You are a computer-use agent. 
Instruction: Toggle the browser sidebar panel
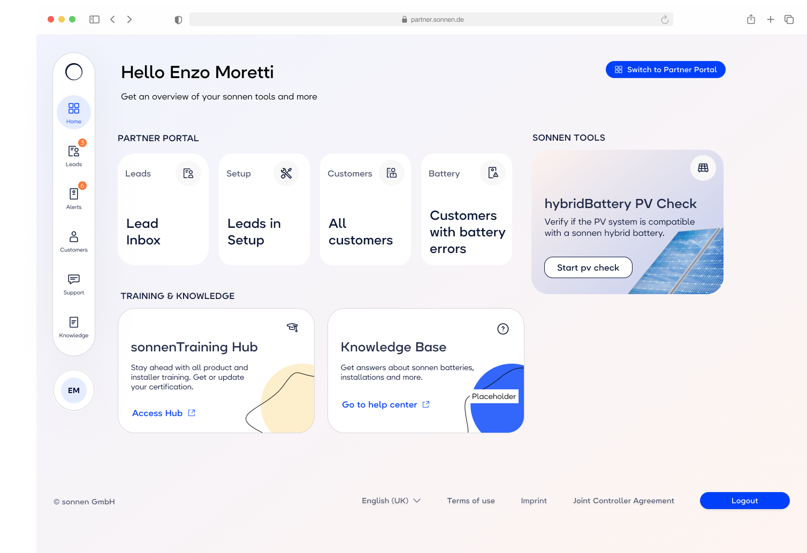95,19
